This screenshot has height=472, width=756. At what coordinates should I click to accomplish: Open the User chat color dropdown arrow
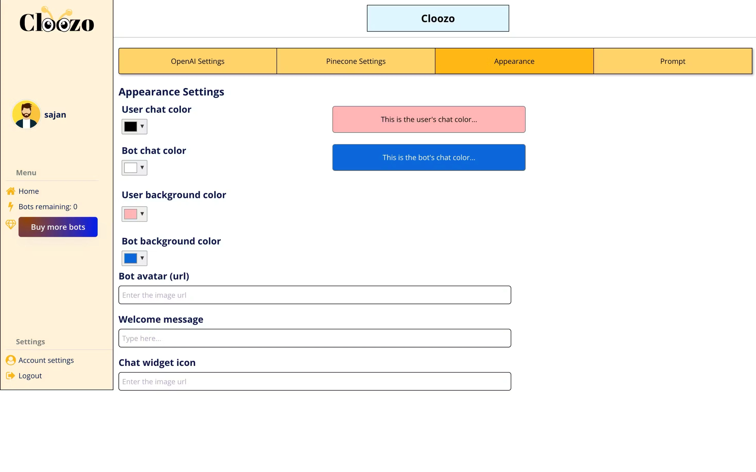pyautogui.click(x=142, y=126)
